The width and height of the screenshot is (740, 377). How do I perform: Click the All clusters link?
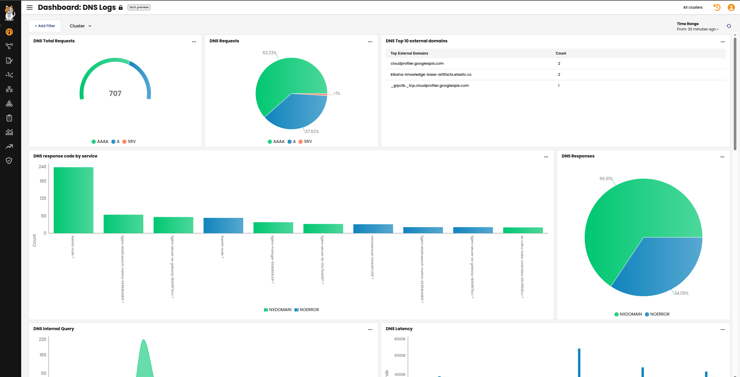(x=693, y=7)
